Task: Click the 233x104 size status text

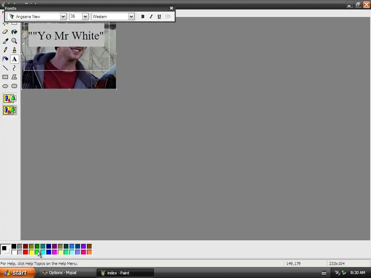Action: click(337, 264)
